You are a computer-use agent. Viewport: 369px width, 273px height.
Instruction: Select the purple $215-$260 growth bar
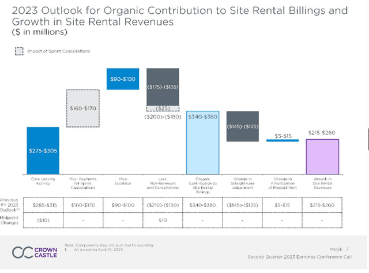(x=322, y=156)
